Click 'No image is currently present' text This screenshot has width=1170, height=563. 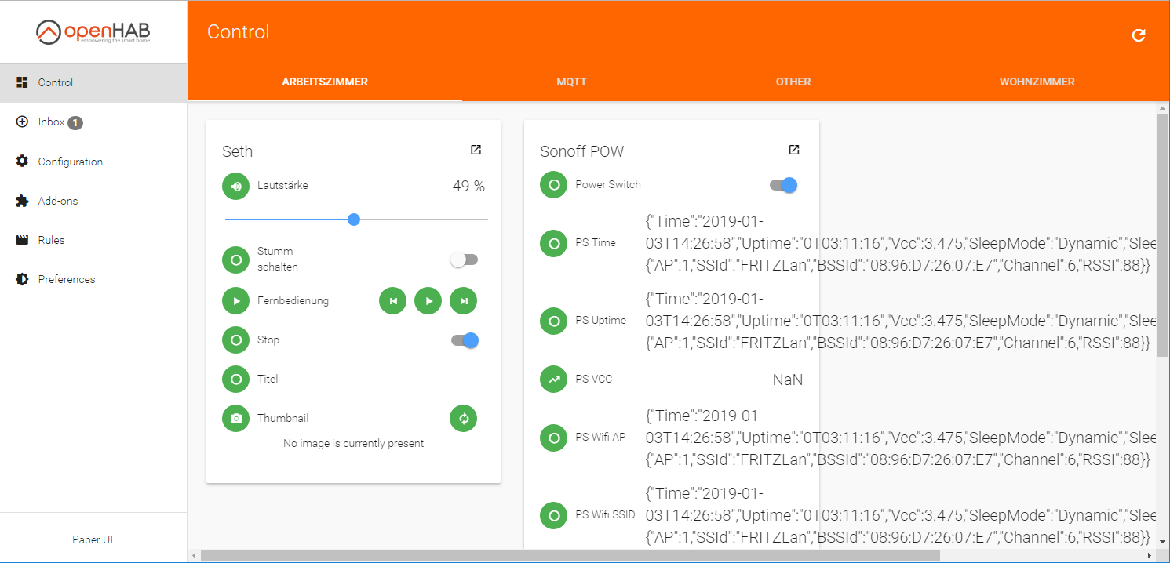(x=353, y=444)
